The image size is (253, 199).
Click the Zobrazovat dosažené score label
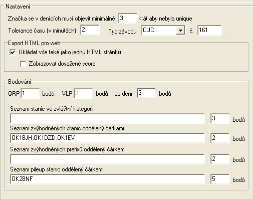tap(62, 64)
